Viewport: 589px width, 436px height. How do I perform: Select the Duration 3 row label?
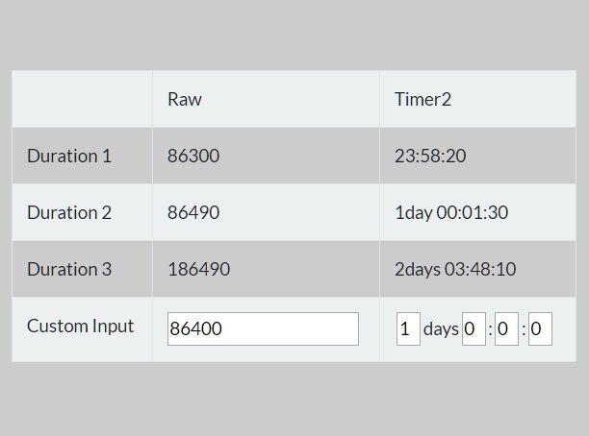point(69,269)
